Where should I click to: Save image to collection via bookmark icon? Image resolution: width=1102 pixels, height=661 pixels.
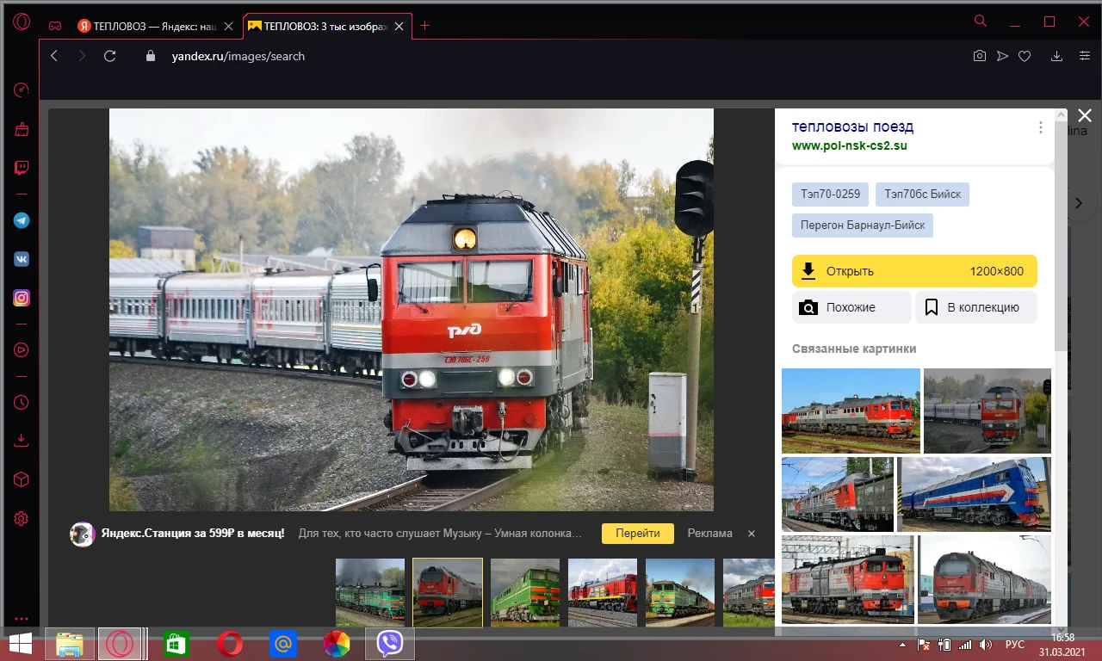976,307
